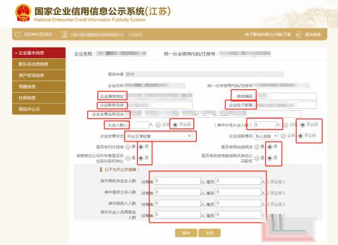Open 企业基本信息 in the sidebar
338x245 pixels.
click(39, 53)
